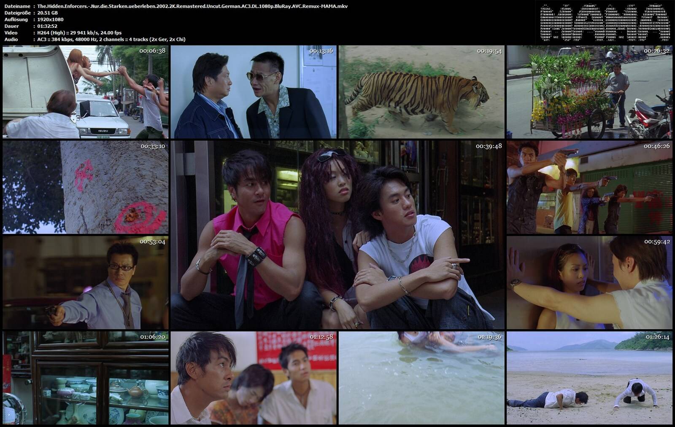Viewport: 675px width, 427px height.
Task: Select the thumbnail at 00:59:42
Action: [x=589, y=282]
